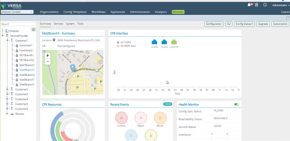The width and height of the screenshot is (290, 141).
Task: Open the Director Context dropdown
Action: [17, 12]
